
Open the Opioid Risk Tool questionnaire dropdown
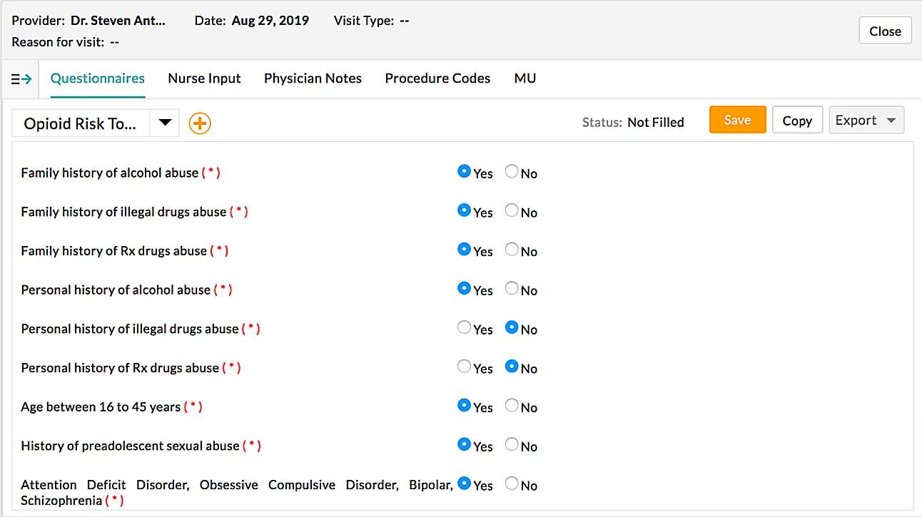pyautogui.click(x=165, y=123)
